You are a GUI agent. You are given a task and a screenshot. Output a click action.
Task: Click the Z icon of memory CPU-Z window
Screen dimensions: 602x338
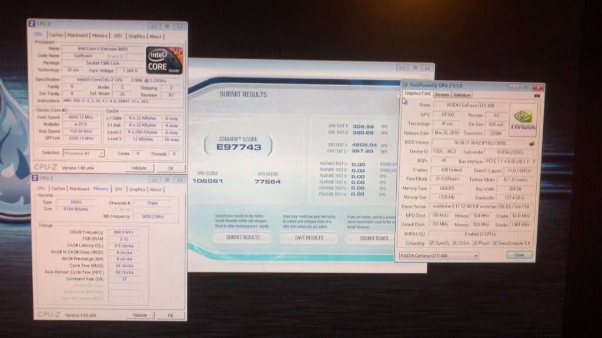coord(35,178)
